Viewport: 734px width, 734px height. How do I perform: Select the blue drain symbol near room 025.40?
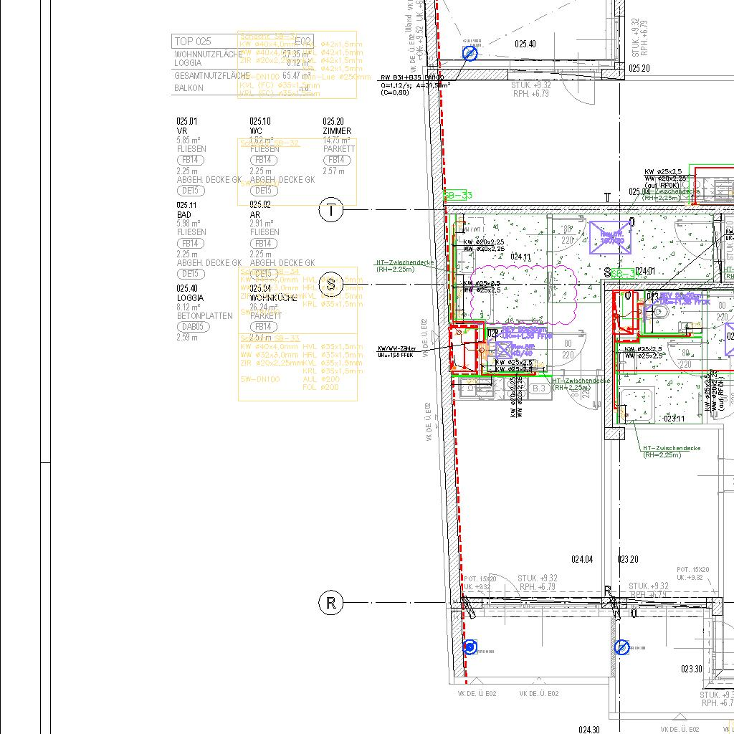point(470,53)
